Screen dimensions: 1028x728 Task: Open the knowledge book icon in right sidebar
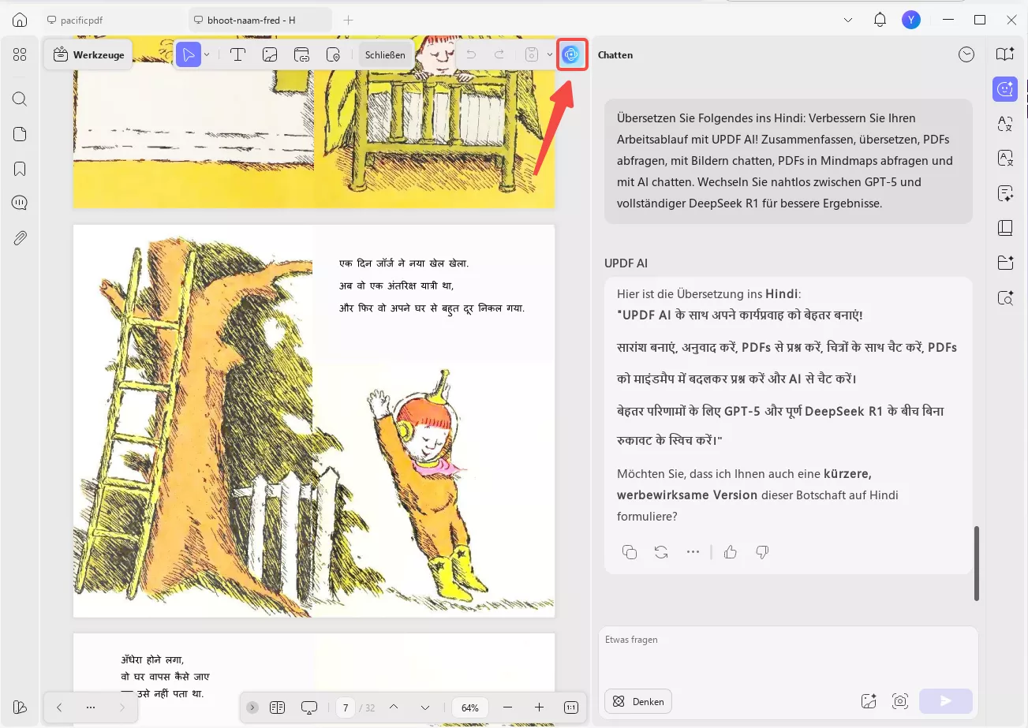[x=1005, y=228]
